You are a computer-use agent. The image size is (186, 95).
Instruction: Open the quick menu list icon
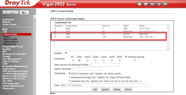pyautogui.click(x=146, y=4)
